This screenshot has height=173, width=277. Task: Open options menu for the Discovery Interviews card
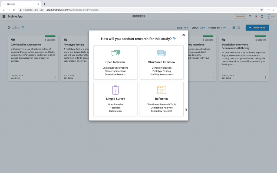(213, 77)
